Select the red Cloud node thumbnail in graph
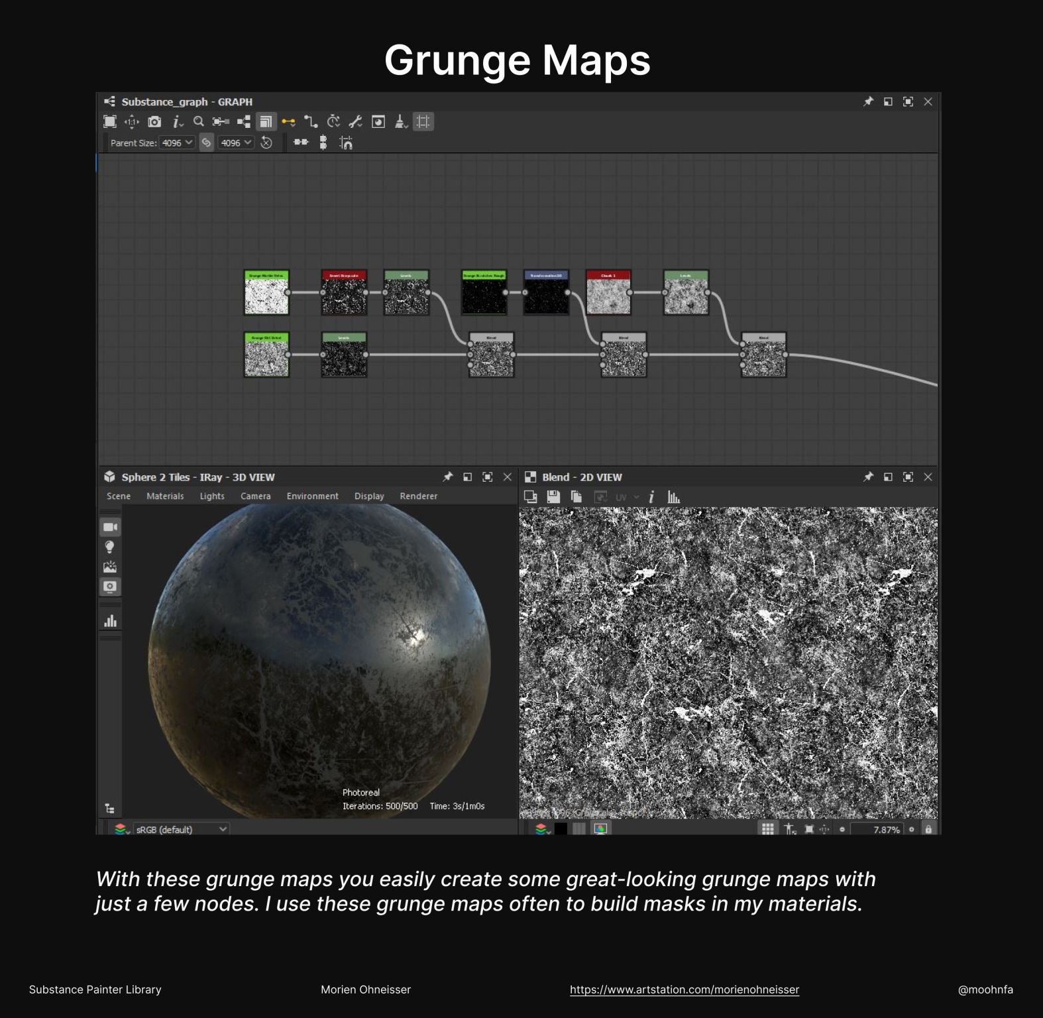This screenshot has height=1018, width=1043. click(608, 296)
